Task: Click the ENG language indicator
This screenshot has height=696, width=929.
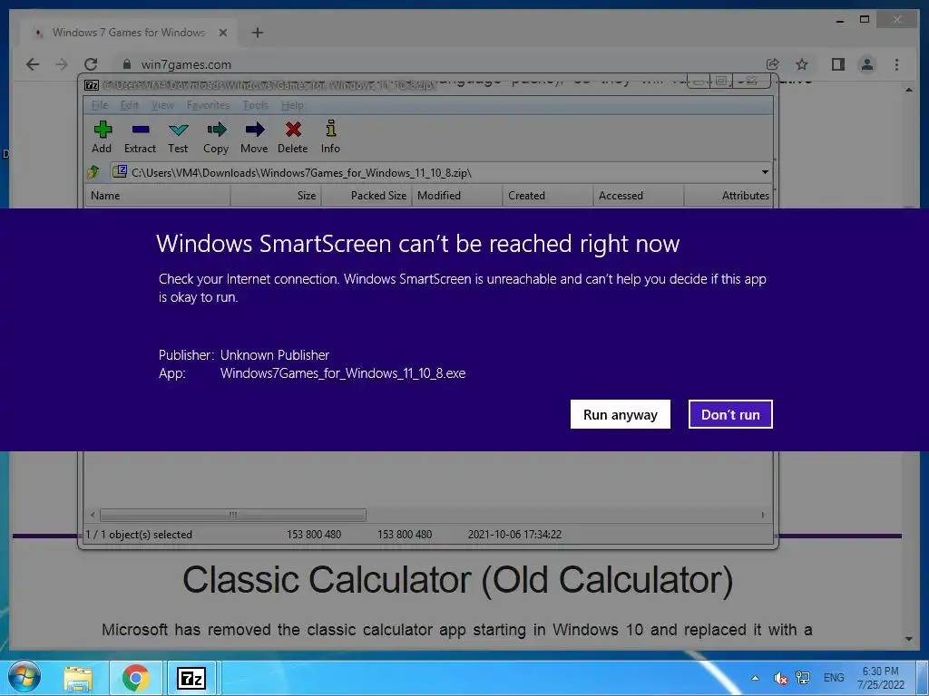Action: tap(834, 678)
